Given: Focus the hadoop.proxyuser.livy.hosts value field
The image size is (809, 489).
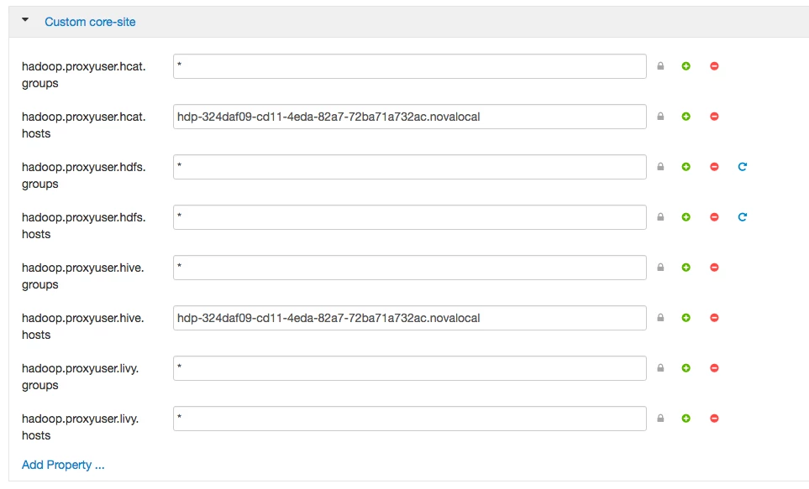Looking at the screenshot, I should click(410, 419).
